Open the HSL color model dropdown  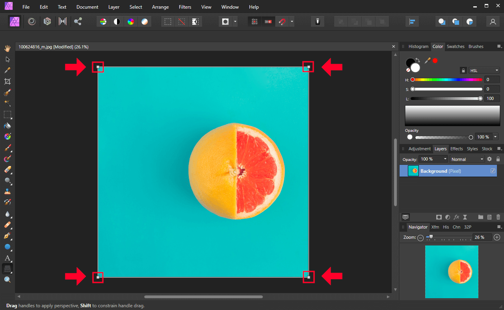pyautogui.click(x=484, y=70)
